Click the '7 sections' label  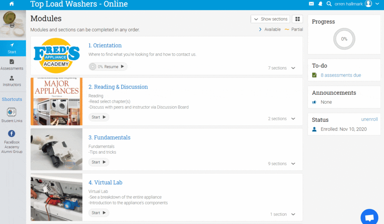pos(277,68)
